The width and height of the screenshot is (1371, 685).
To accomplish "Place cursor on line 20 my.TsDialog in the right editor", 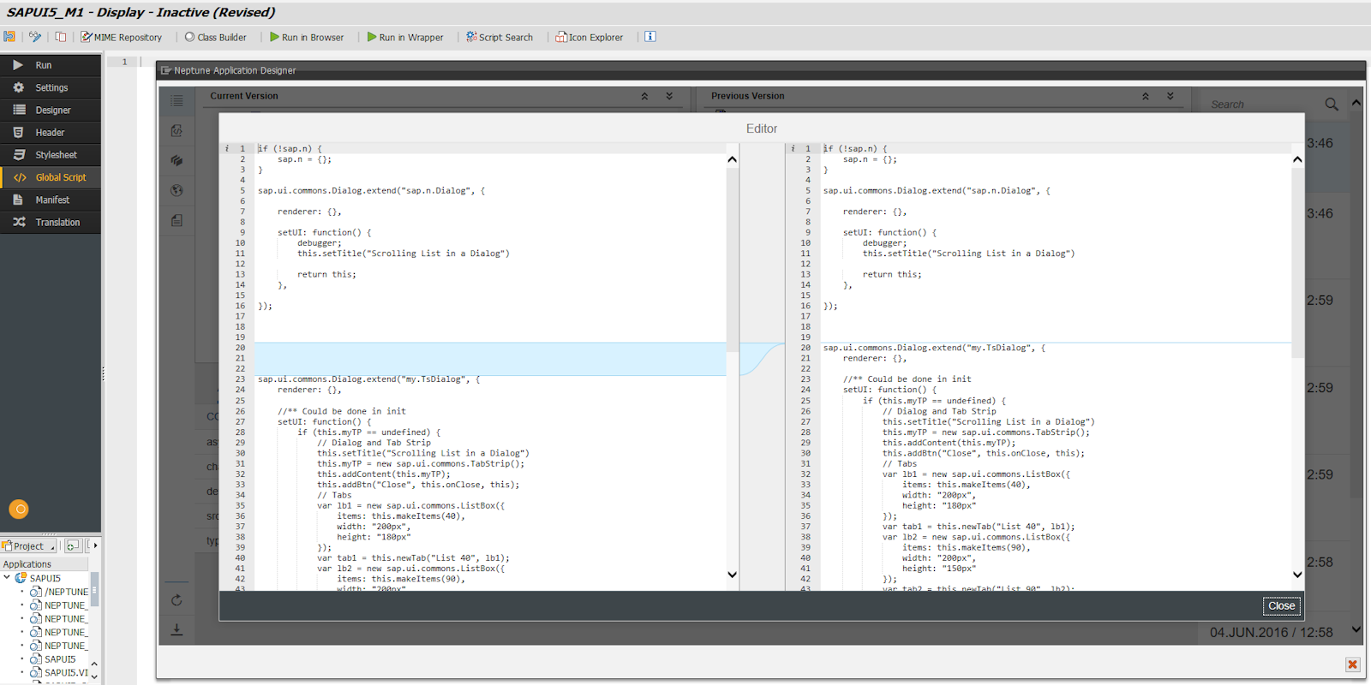I will (936, 348).
